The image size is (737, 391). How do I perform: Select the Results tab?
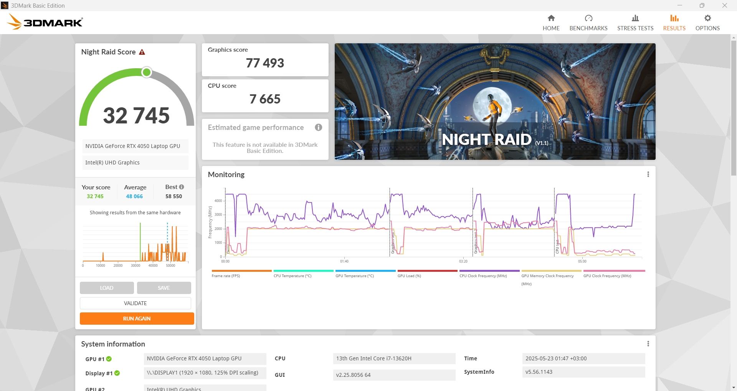click(674, 23)
